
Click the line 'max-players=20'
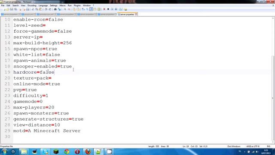click(34, 107)
